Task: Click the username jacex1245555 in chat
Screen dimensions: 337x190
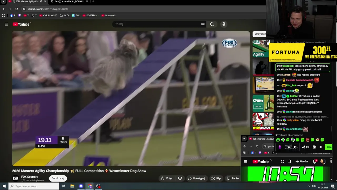Action: pos(294,129)
